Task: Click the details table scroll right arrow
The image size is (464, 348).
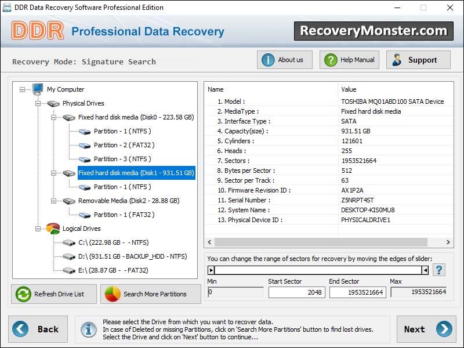Action: tap(448, 242)
